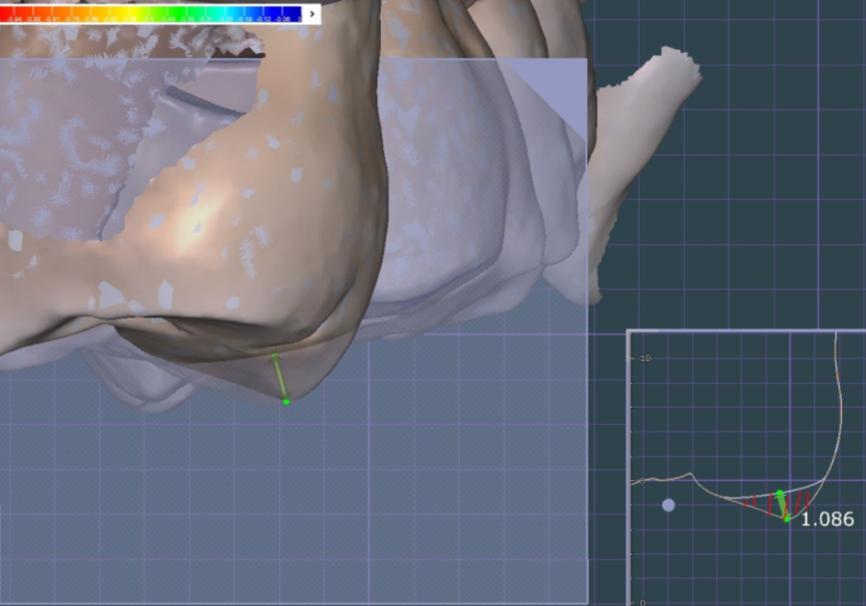Click the light purple circle handle in the cross-section panel
Image resolution: width=866 pixels, height=606 pixels.
click(668, 506)
